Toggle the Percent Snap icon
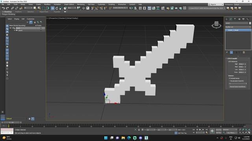The height and width of the screenshot is (141, 252). [x=101, y=8]
